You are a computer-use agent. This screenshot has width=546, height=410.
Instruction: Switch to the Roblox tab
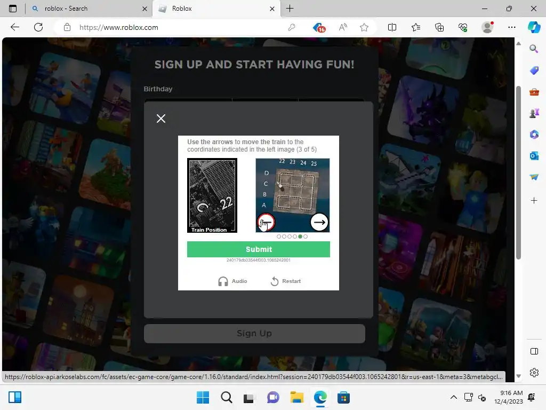tap(216, 9)
